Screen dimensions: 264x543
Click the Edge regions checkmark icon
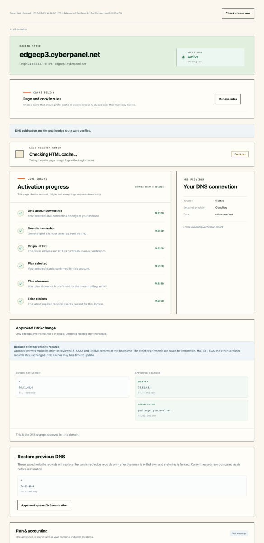pyautogui.click(x=20, y=301)
